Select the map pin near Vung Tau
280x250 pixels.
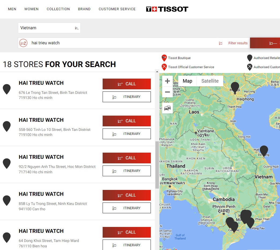tap(250, 223)
